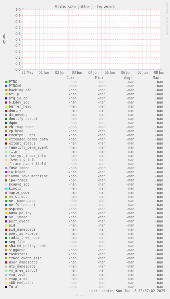The width and height of the screenshot is (170, 299).
Task: Select the pid_namespace legend entry
Action: (22, 229)
